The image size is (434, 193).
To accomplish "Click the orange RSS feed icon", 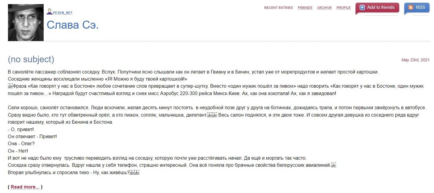I will (x=410, y=8).
